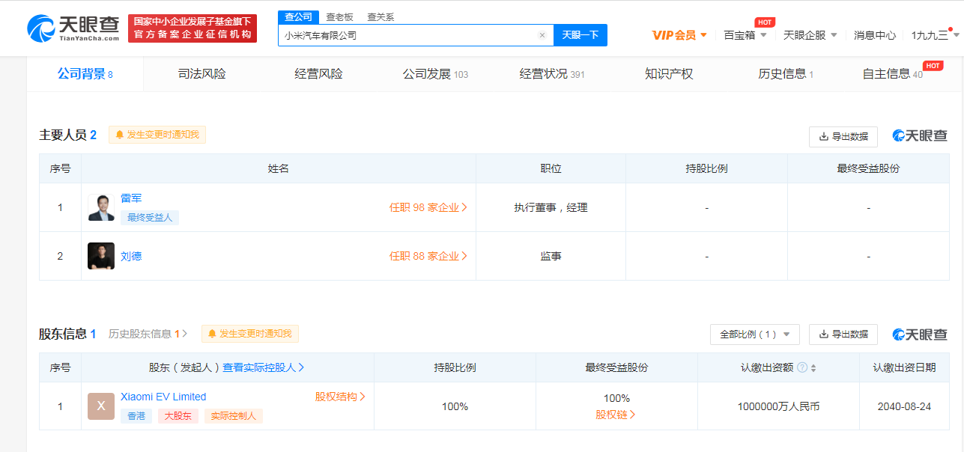The height and width of the screenshot is (452, 964).
Task: Switch to 公司背景 tab
Action: [85, 74]
